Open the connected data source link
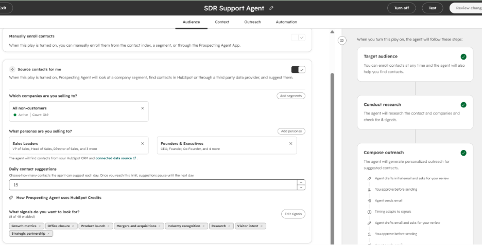Image resolution: width=482 pixels, height=245 pixels. click(x=113, y=158)
